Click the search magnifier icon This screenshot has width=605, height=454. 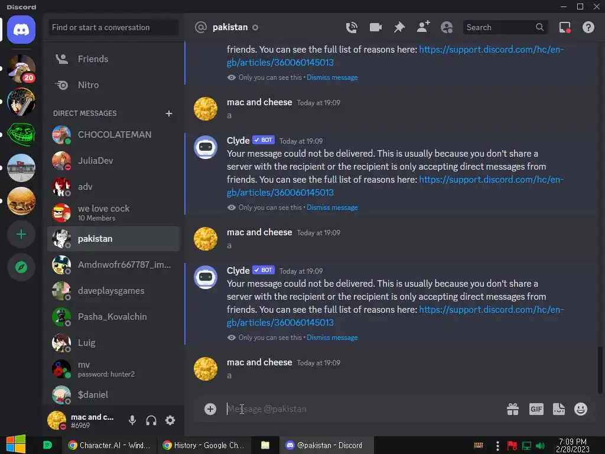(x=539, y=27)
